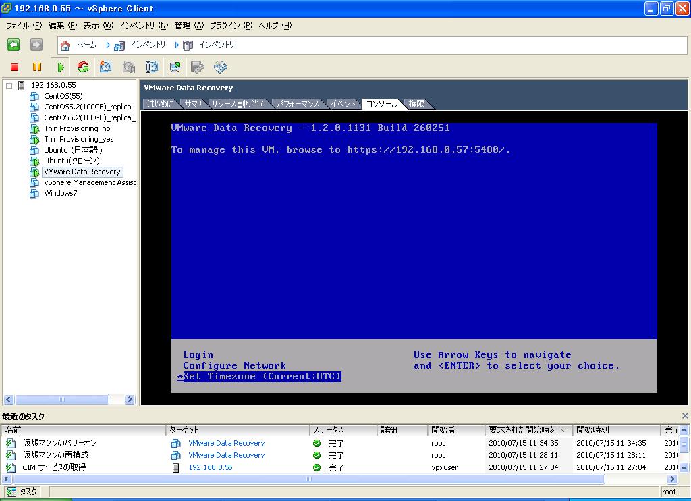Image resolution: width=691 pixels, height=501 pixels.
Task: Click tasks horizontal scroll right arrow
Action: [672, 479]
